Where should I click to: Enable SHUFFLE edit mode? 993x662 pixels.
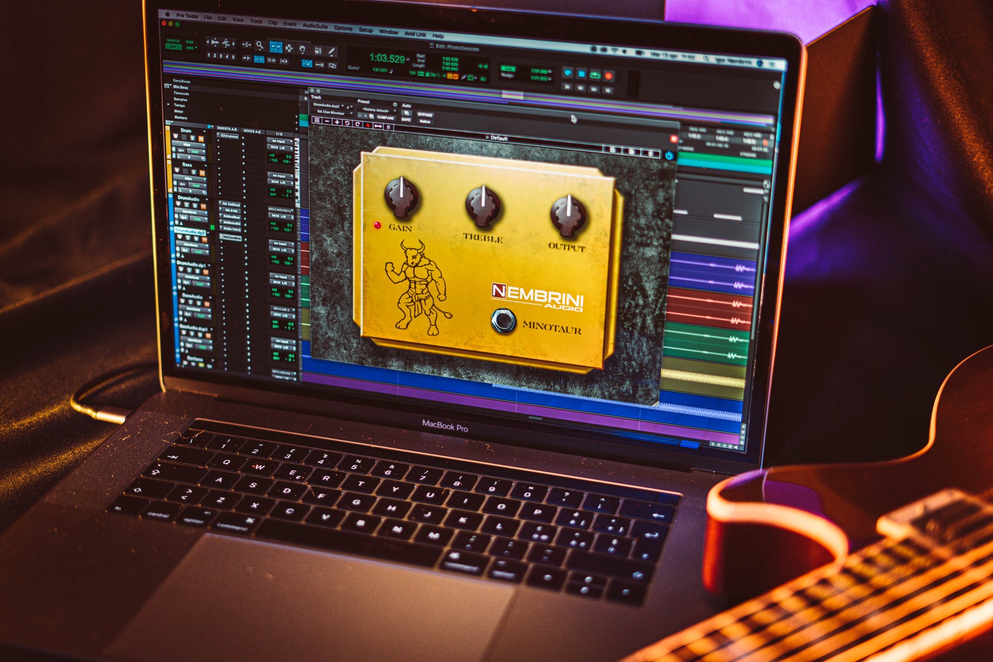coord(173,41)
